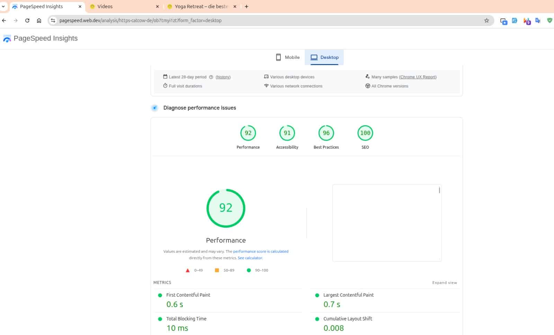This screenshot has height=335, width=554.
Task: Click the 0.008 layout shift value
Action: (333, 328)
